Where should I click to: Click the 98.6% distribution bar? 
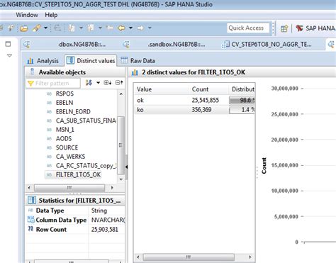click(242, 100)
